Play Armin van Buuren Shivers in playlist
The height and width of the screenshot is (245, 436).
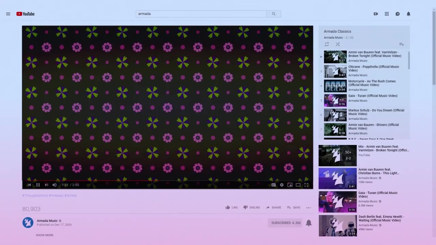click(364, 129)
